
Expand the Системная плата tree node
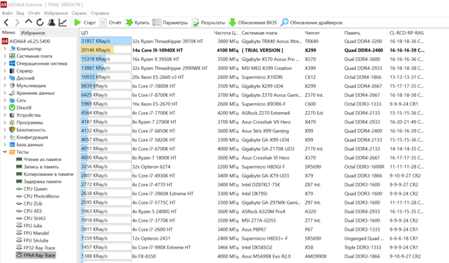click(x=4, y=56)
